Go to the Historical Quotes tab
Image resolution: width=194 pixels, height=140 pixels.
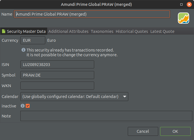[x=132, y=31]
